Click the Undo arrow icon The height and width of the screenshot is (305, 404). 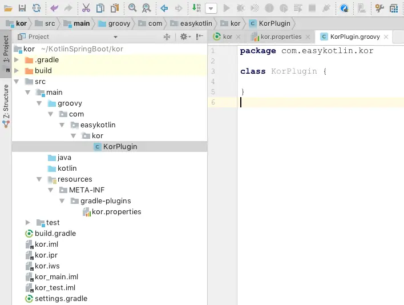[54, 8]
